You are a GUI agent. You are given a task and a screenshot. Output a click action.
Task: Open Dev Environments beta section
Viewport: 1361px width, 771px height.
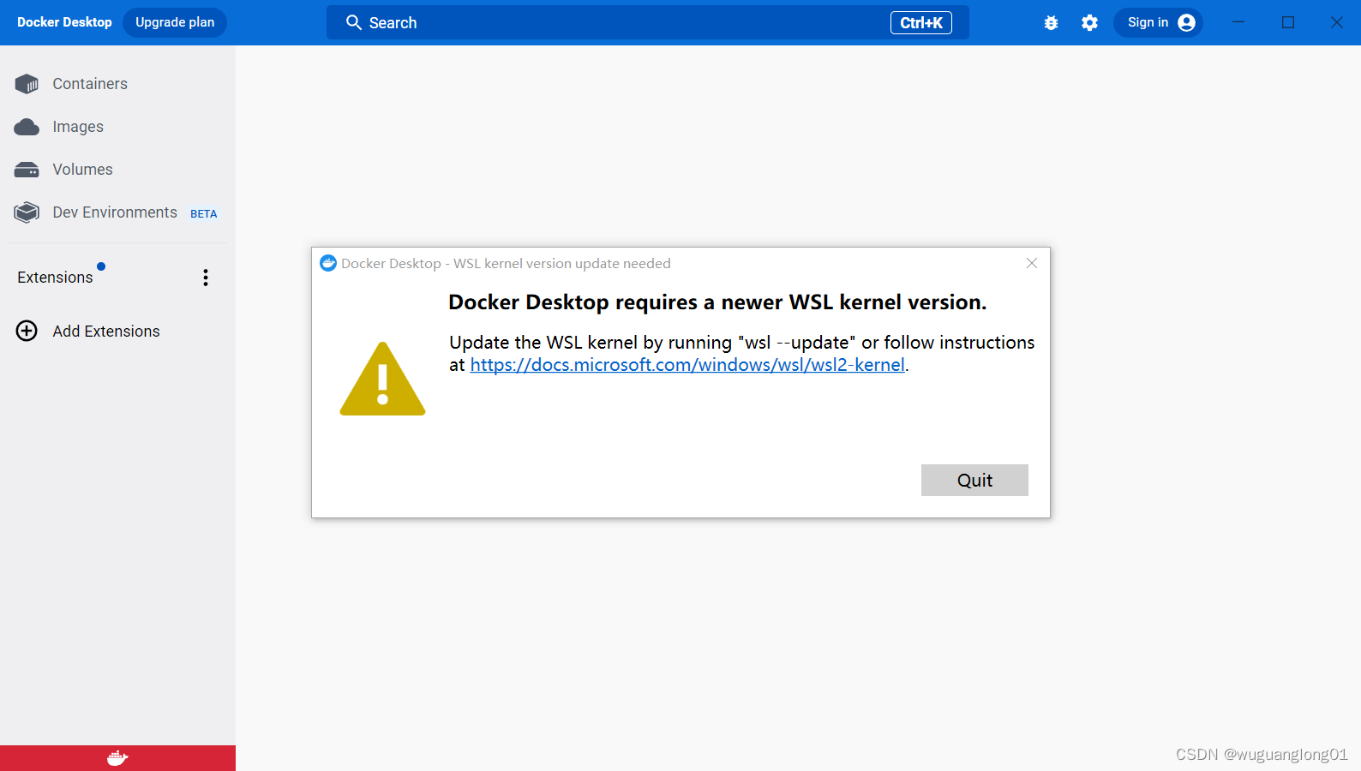coord(114,212)
